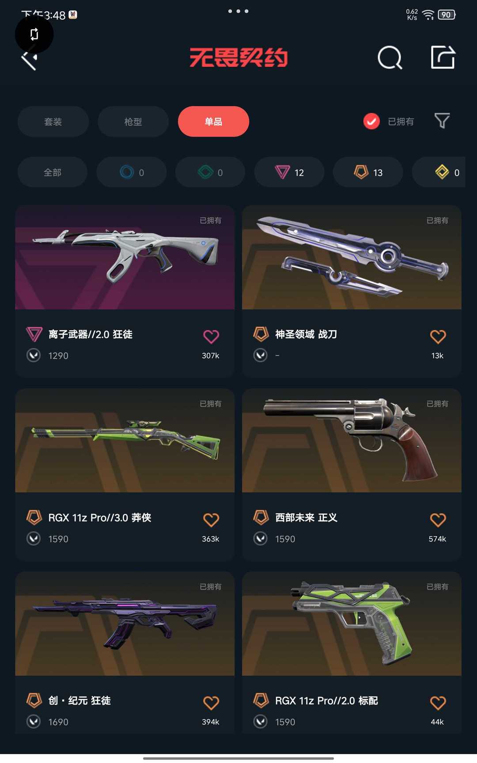Filter by pink triangle tier showing 12
Screen dimensions: 477x763
pos(289,172)
